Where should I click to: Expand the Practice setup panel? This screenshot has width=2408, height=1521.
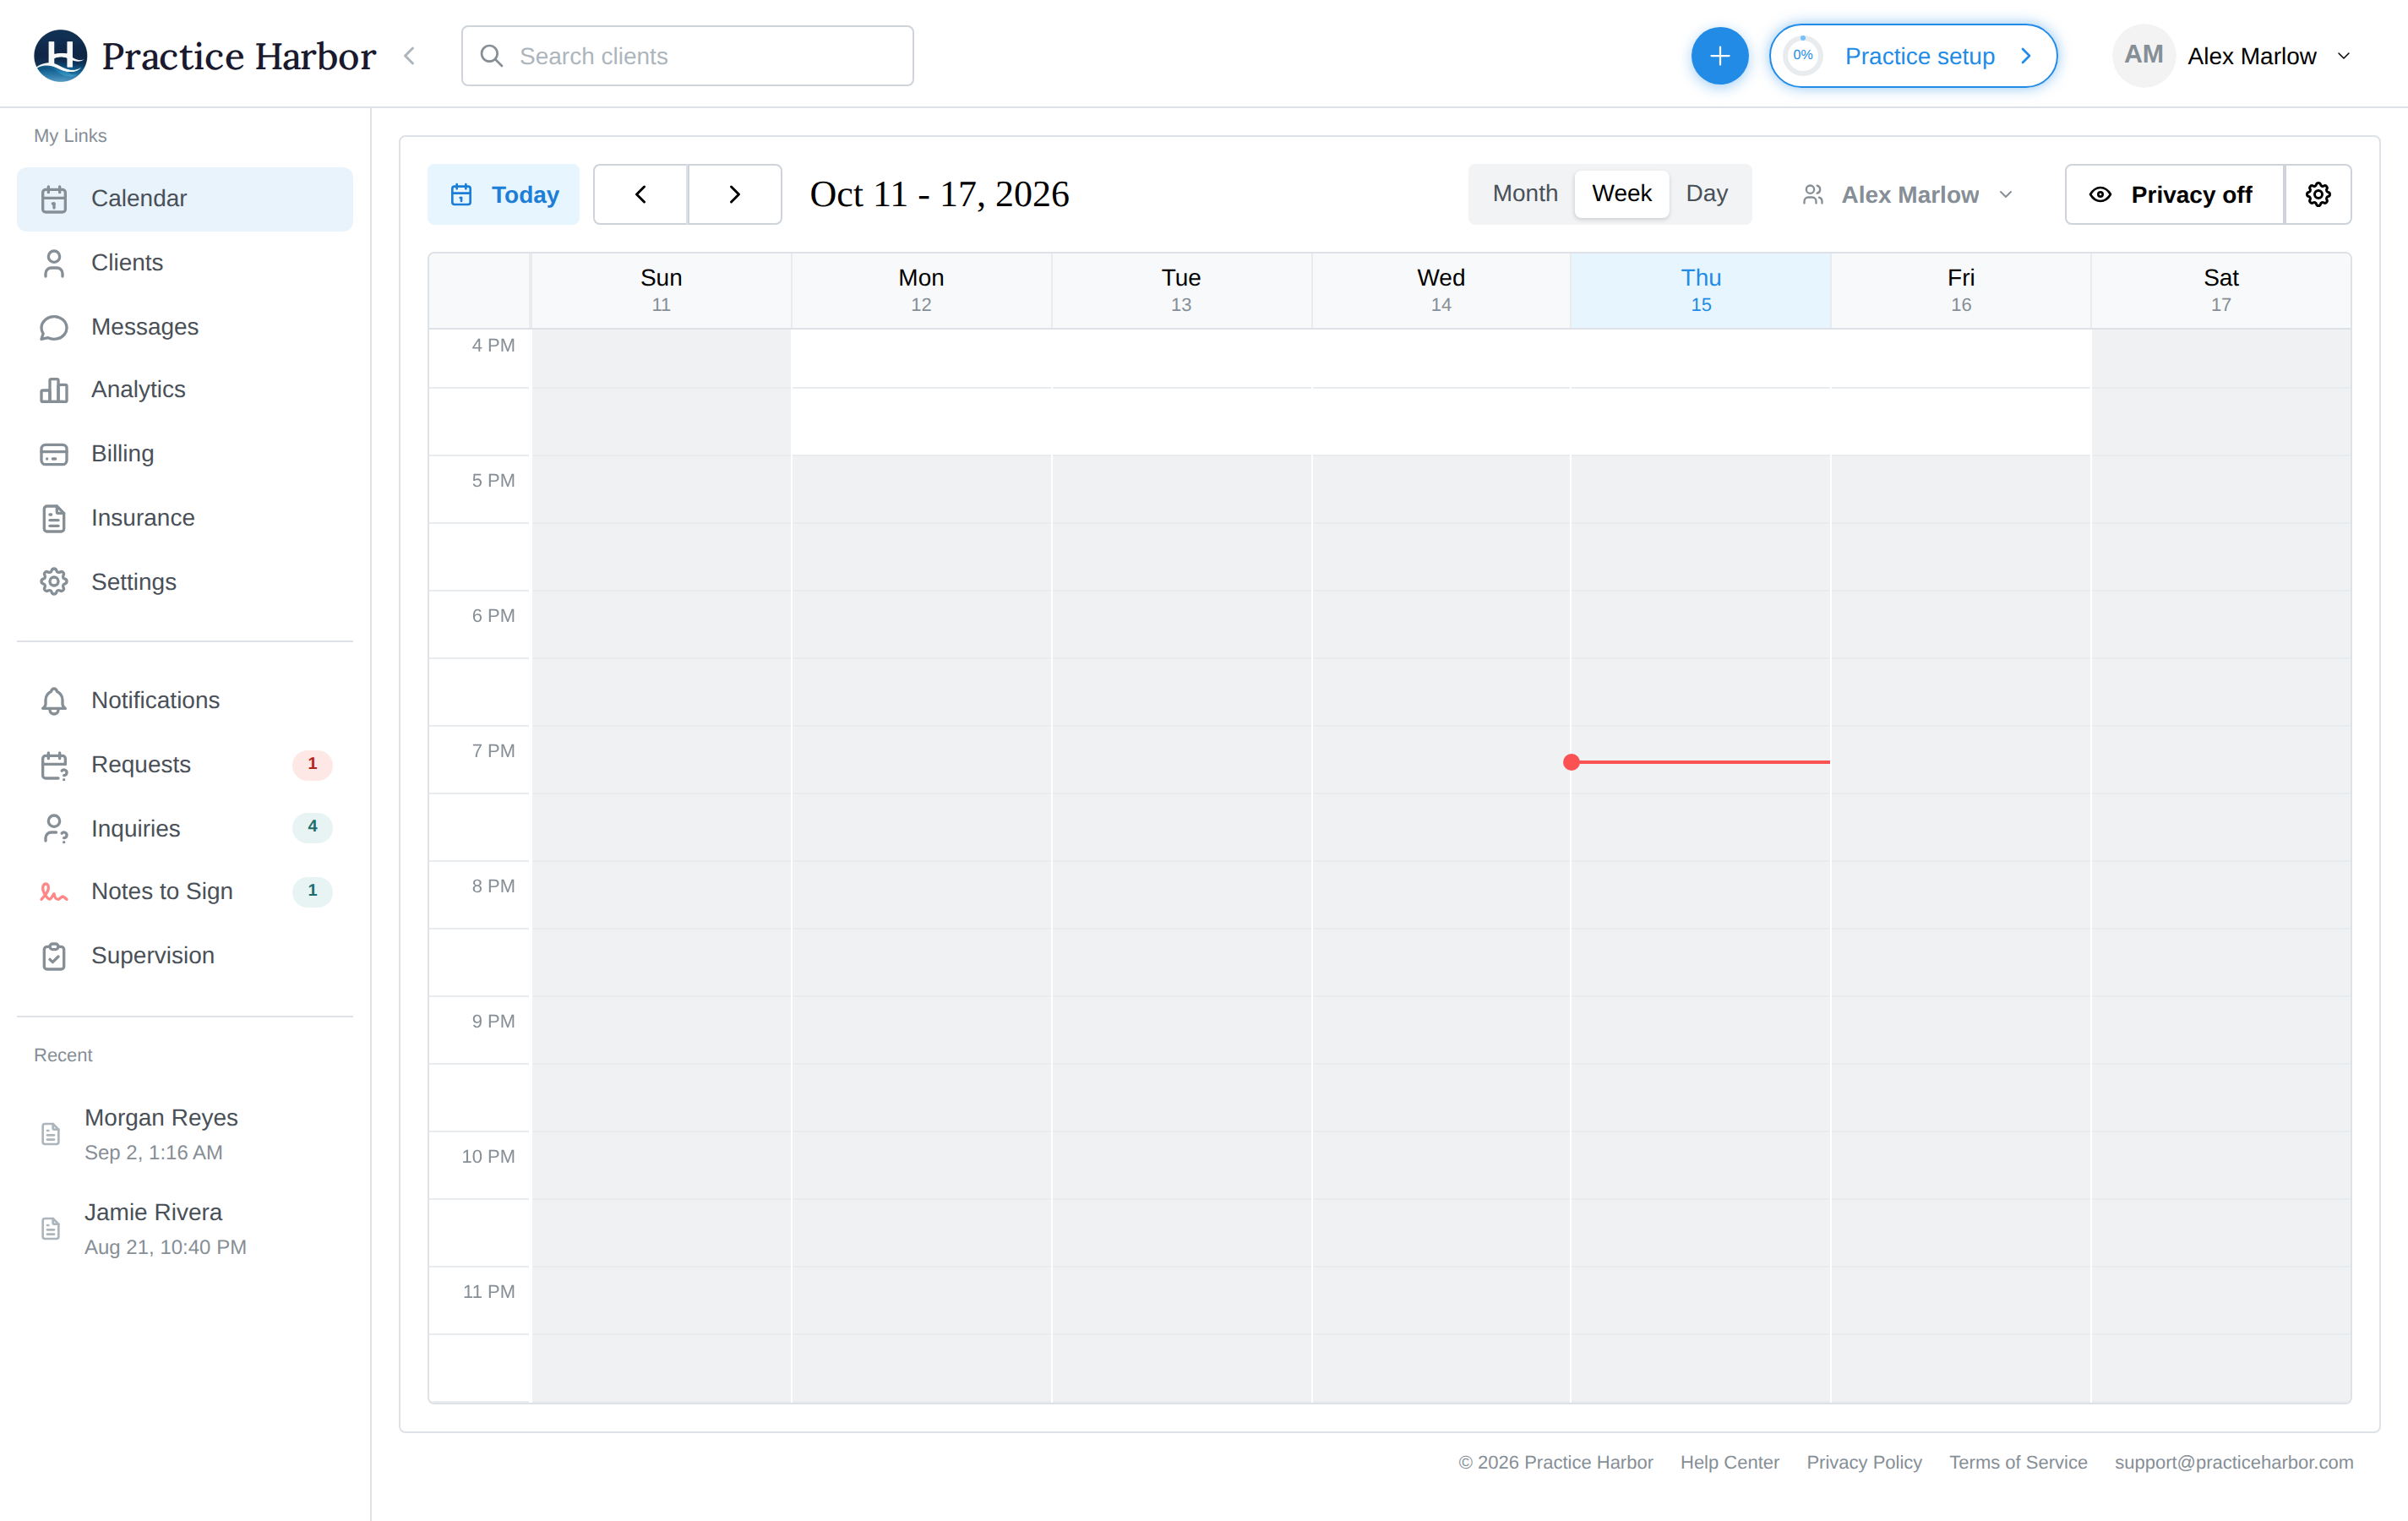click(1913, 56)
